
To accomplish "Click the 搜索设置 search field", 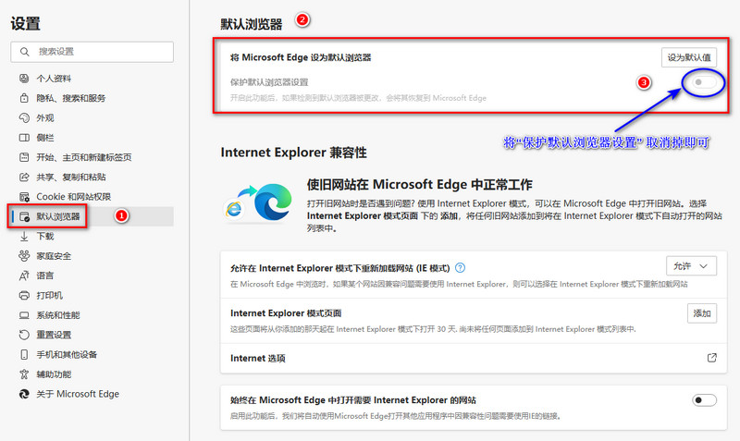I will (x=92, y=50).
